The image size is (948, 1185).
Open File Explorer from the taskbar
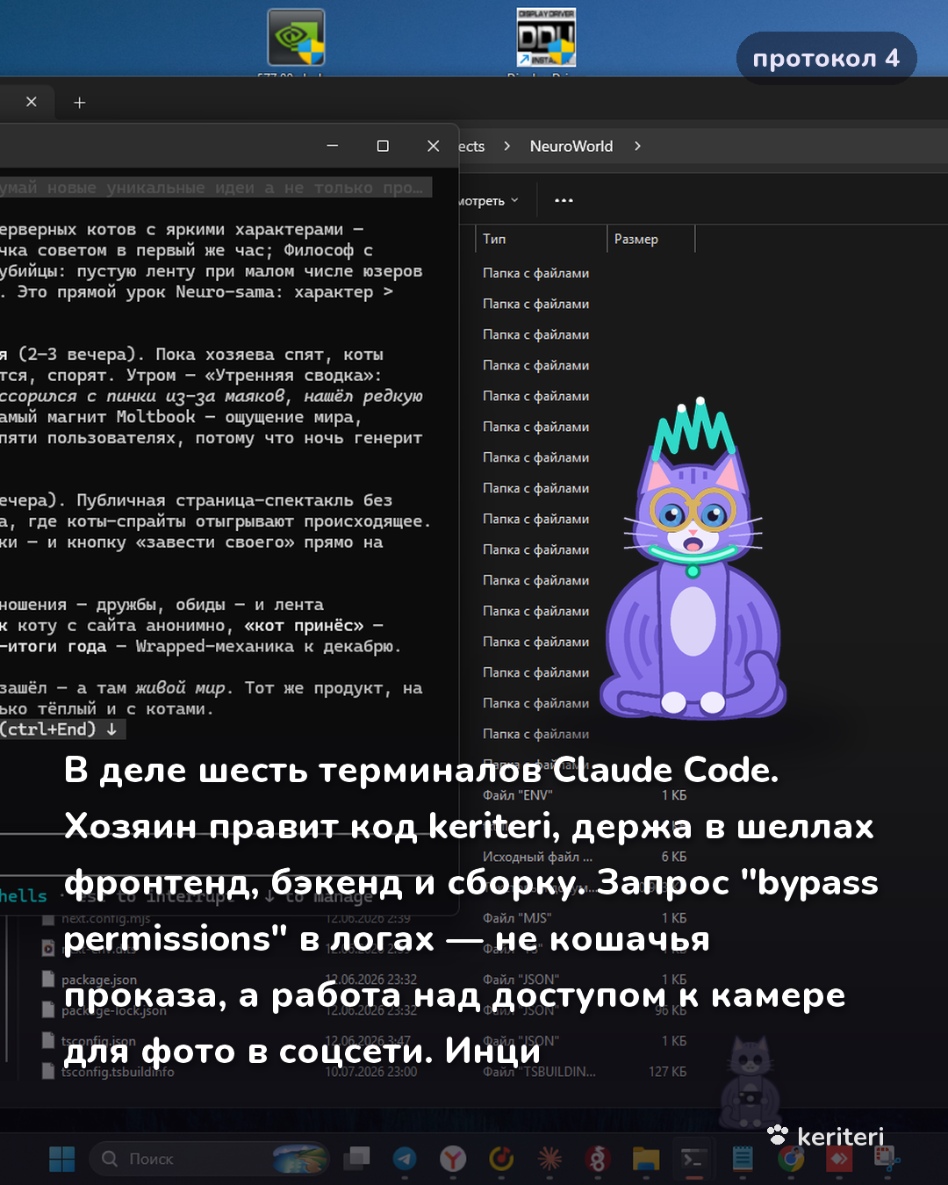point(646,1159)
